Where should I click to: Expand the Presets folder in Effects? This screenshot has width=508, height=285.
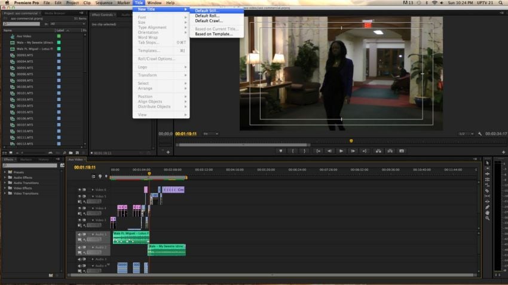coord(5,172)
